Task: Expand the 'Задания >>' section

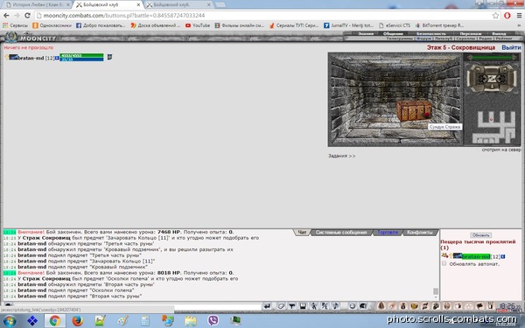Action: click(342, 156)
